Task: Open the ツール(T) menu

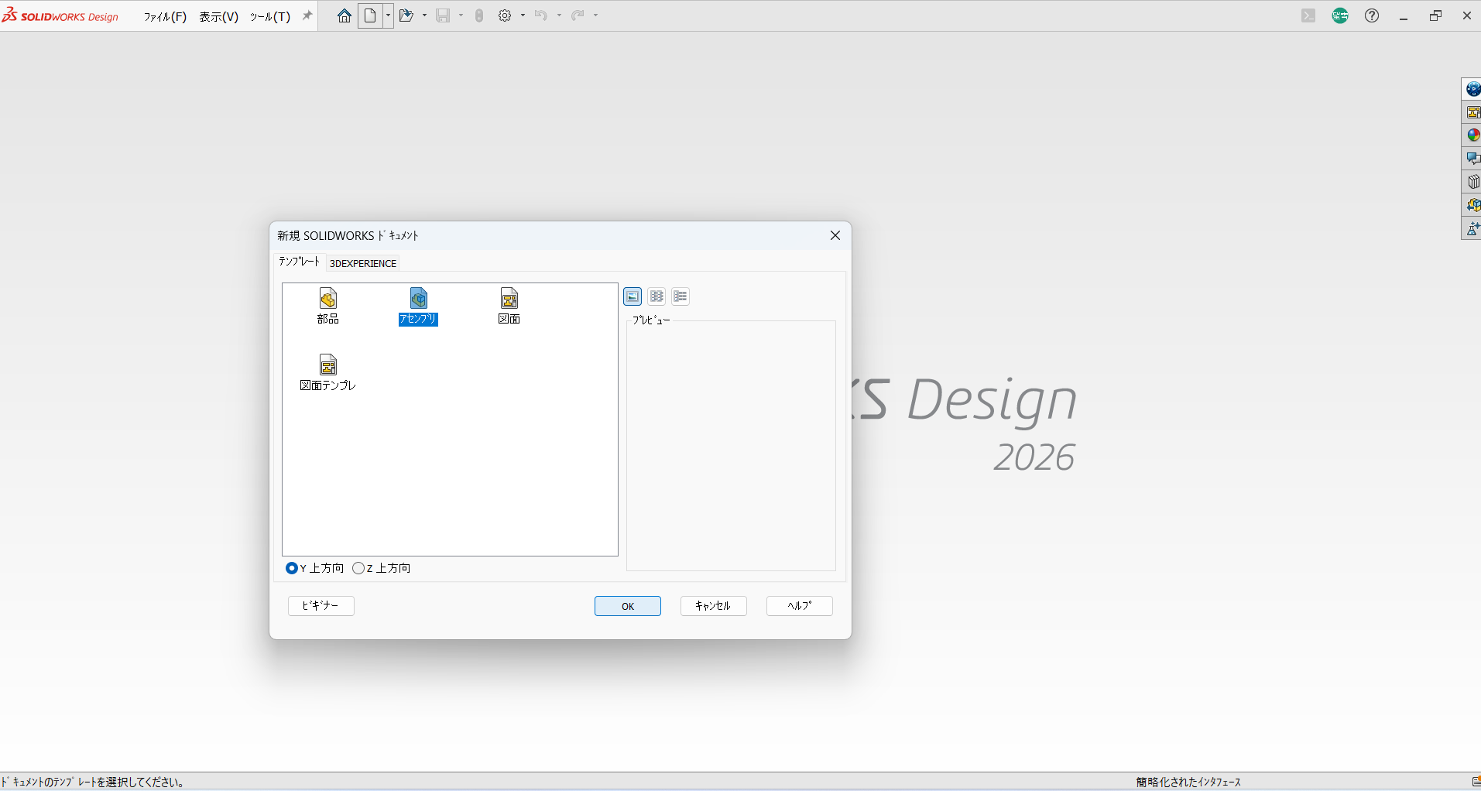Action: (270, 16)
